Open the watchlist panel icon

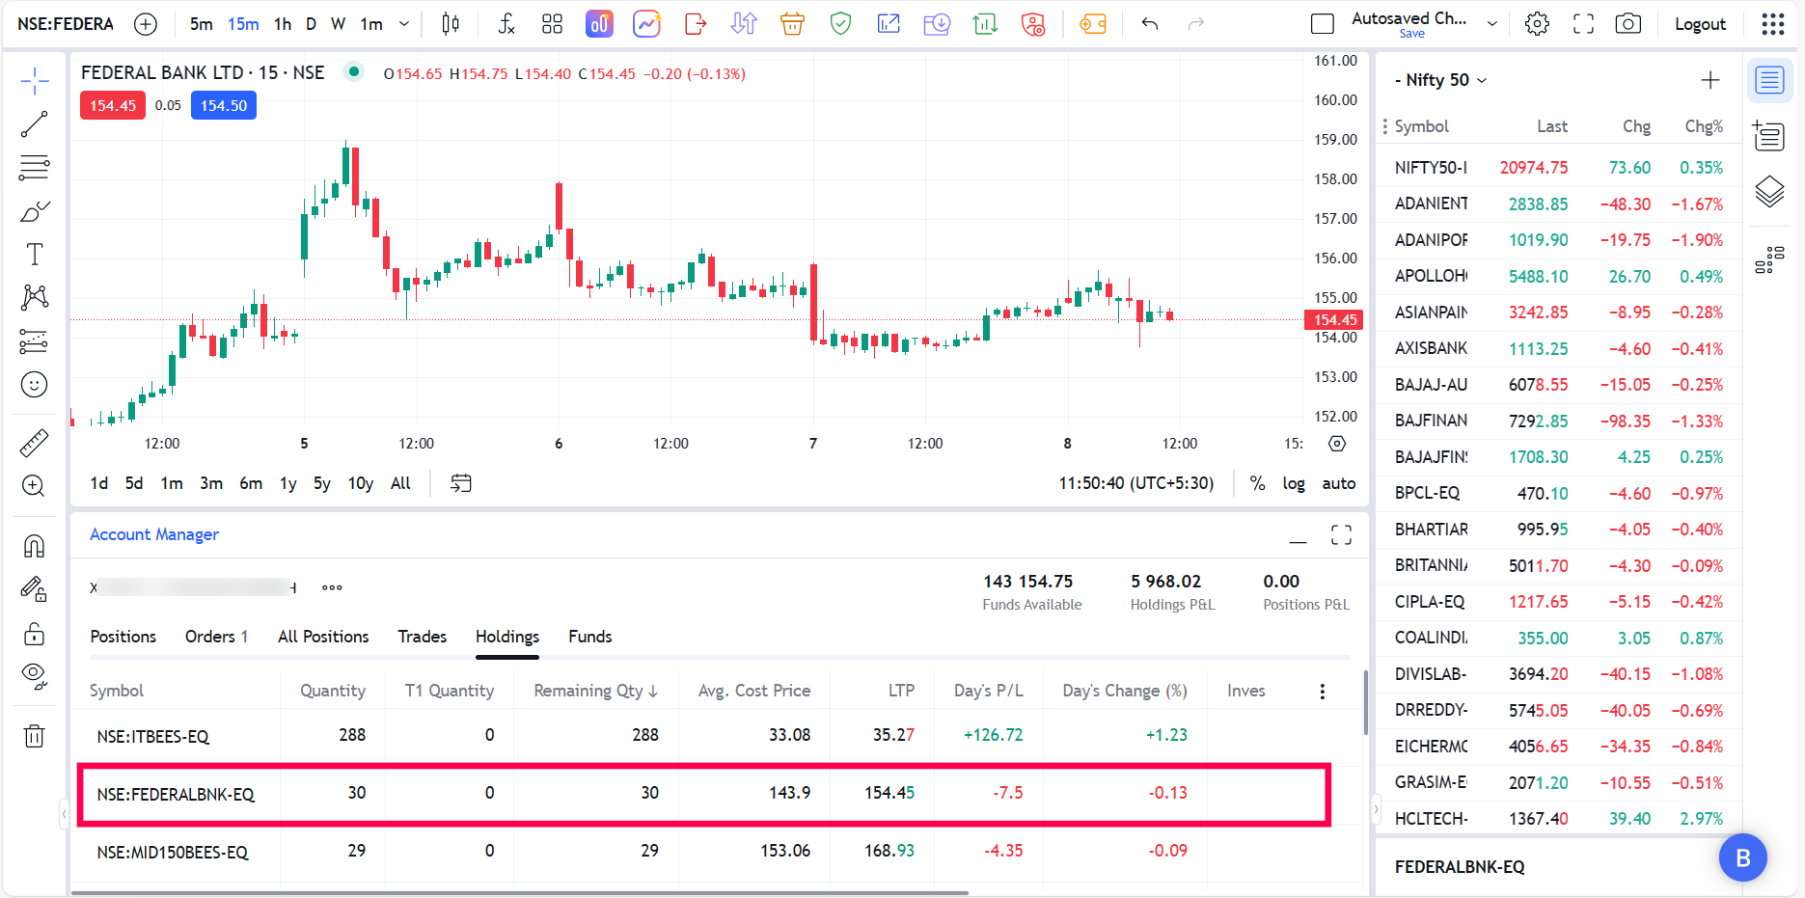point(1770,81)
